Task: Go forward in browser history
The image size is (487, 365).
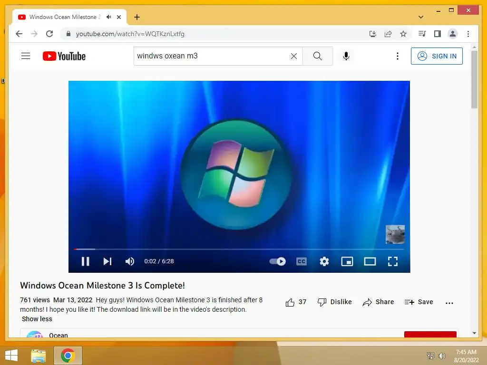Action: [34, 34]
